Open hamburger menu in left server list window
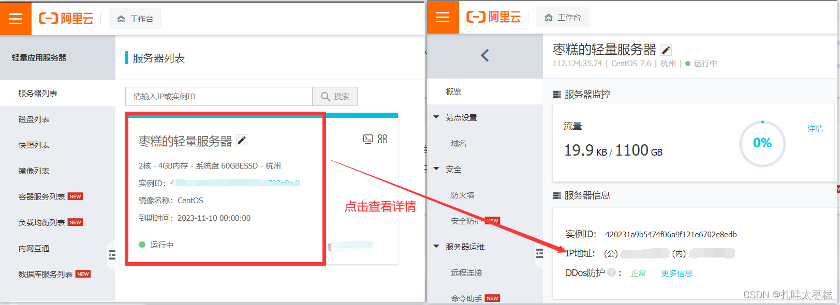Viewport: 840px width, 305px height. 16,19
